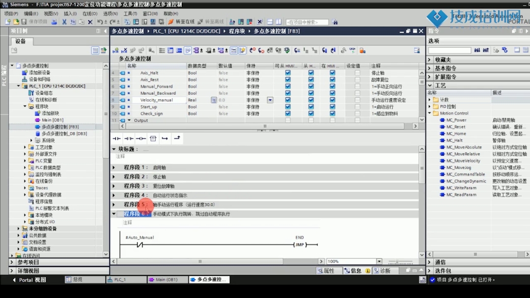Click the 转至离线 go offline button
Viewport: 530px width, 298px height.
tap(211, 22)
